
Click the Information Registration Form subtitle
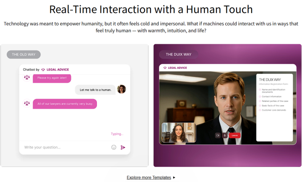pyautogui.click(x=273, y=84)
